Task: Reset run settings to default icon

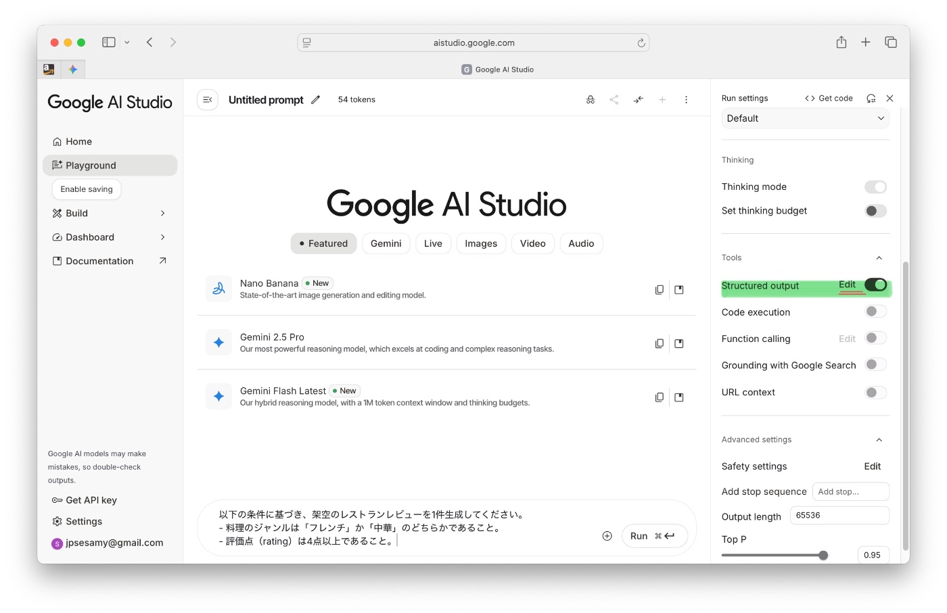Action: 871,98
